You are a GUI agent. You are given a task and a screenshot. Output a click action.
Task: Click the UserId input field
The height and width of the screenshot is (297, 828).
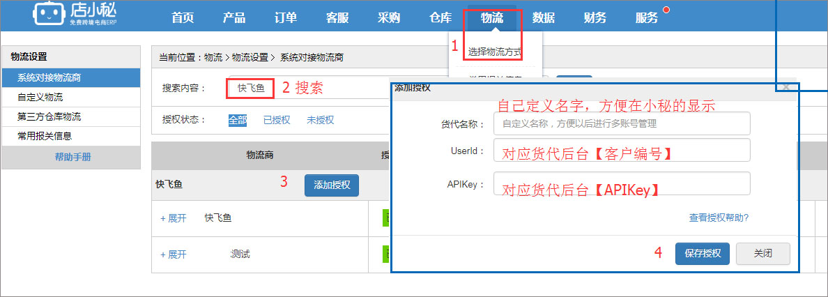pos(622,150)
